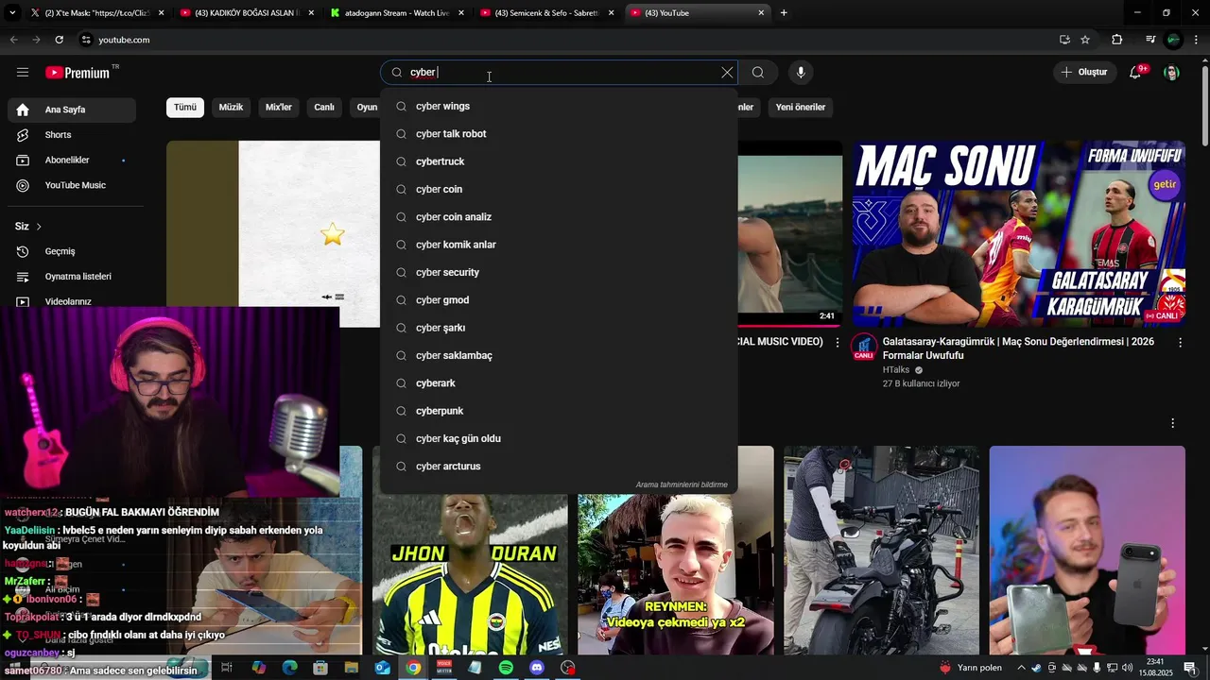Select the Canlı filter chip

(324, 108)
